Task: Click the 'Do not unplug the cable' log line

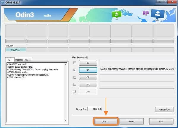Action: click(33, 69)
